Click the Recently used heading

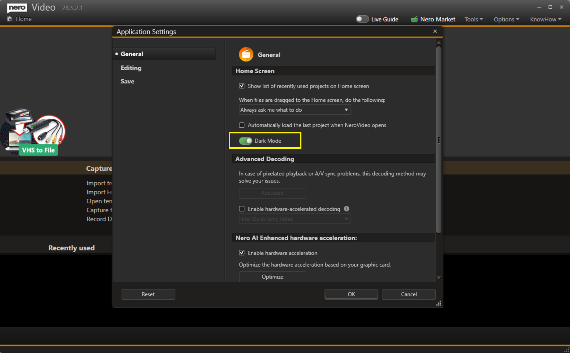point(71,248)
